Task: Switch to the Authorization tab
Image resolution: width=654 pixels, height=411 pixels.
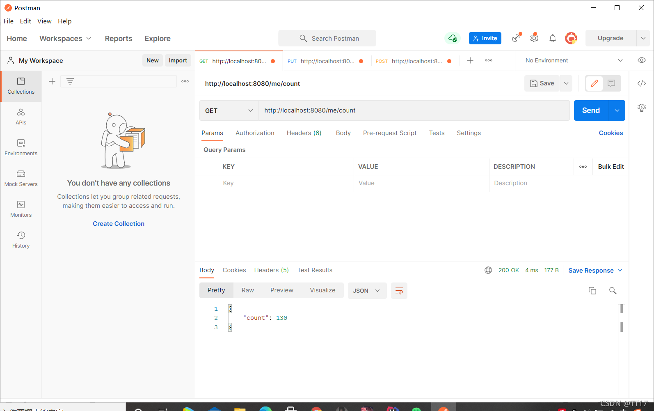Action: (x=255, y=133)
